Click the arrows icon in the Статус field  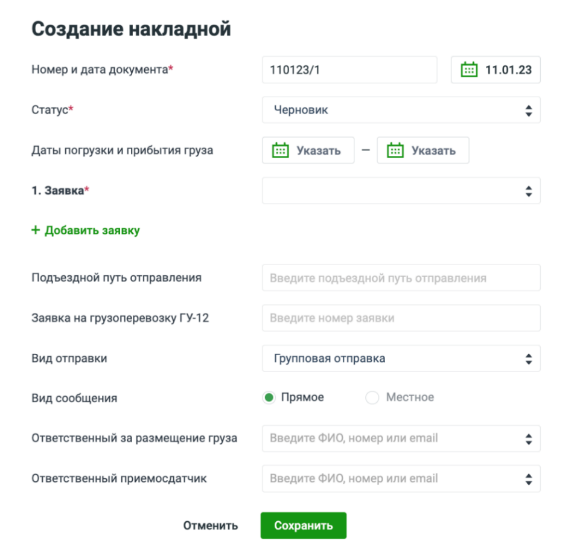[x=528, y=111]
